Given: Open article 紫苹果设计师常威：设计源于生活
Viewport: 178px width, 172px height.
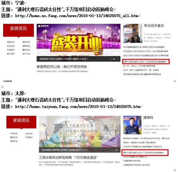Looking at the screenshot, I should pos(146,138).
